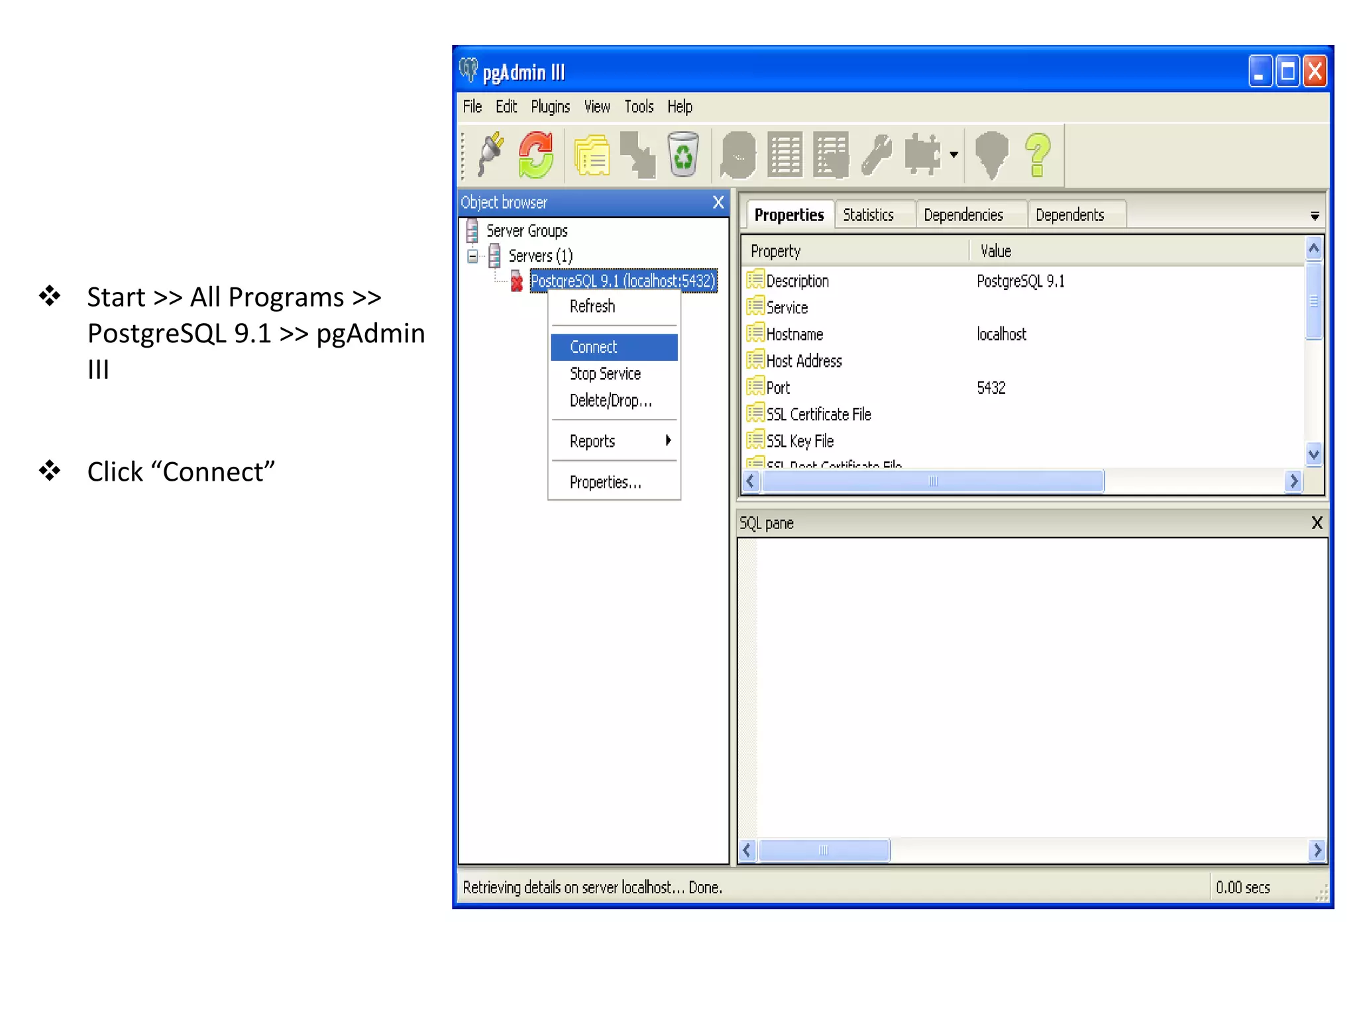1357x1017 pixels.
Task: Click the pgAdmin elephant title icon
Action: click(x=468, y=70)
